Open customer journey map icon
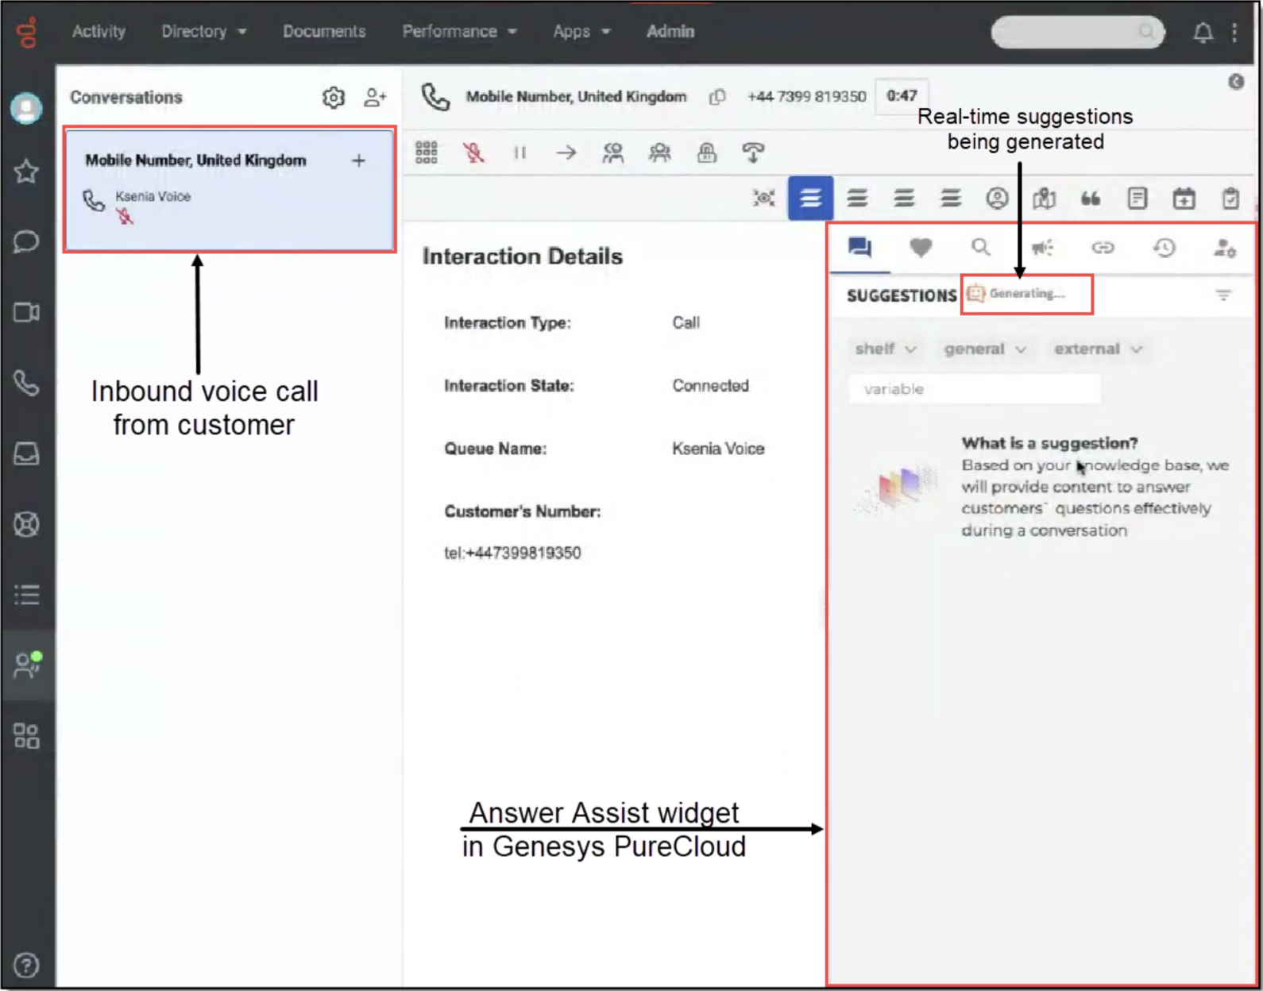Image resolution: width=1263 pixels, height=991 pixels. [1044, 198]
